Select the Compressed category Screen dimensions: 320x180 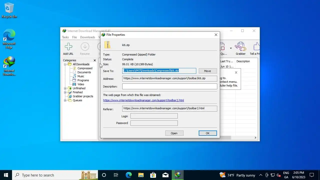click(x=85, y=68)
